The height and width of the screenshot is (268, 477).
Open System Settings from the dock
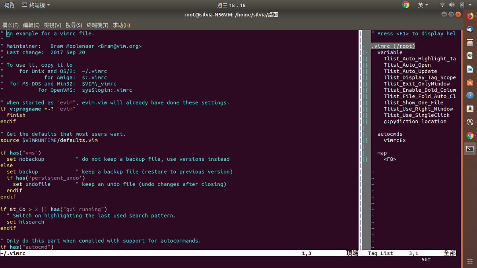(470, 122)
